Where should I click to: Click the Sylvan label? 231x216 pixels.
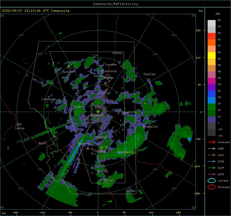(x=98, y=76)
